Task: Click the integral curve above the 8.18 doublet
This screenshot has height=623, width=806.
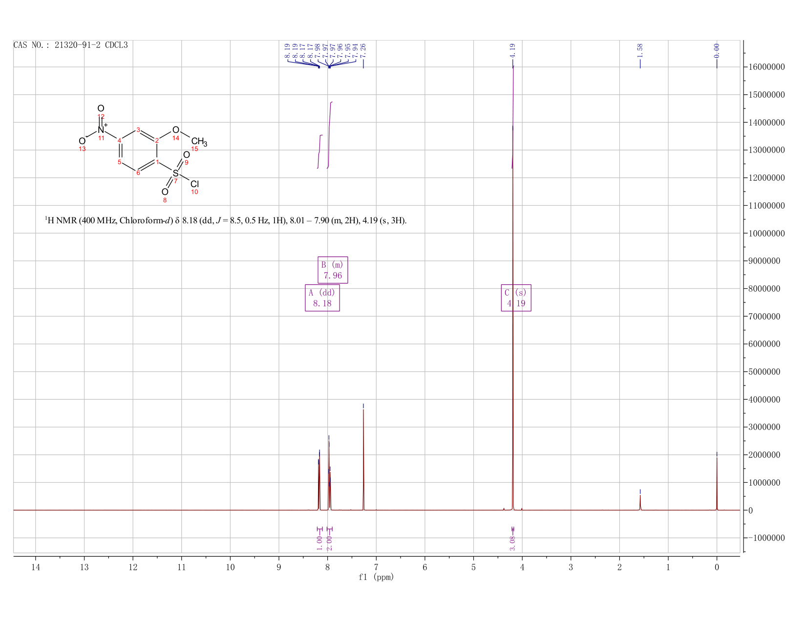Action: (320, 151)
